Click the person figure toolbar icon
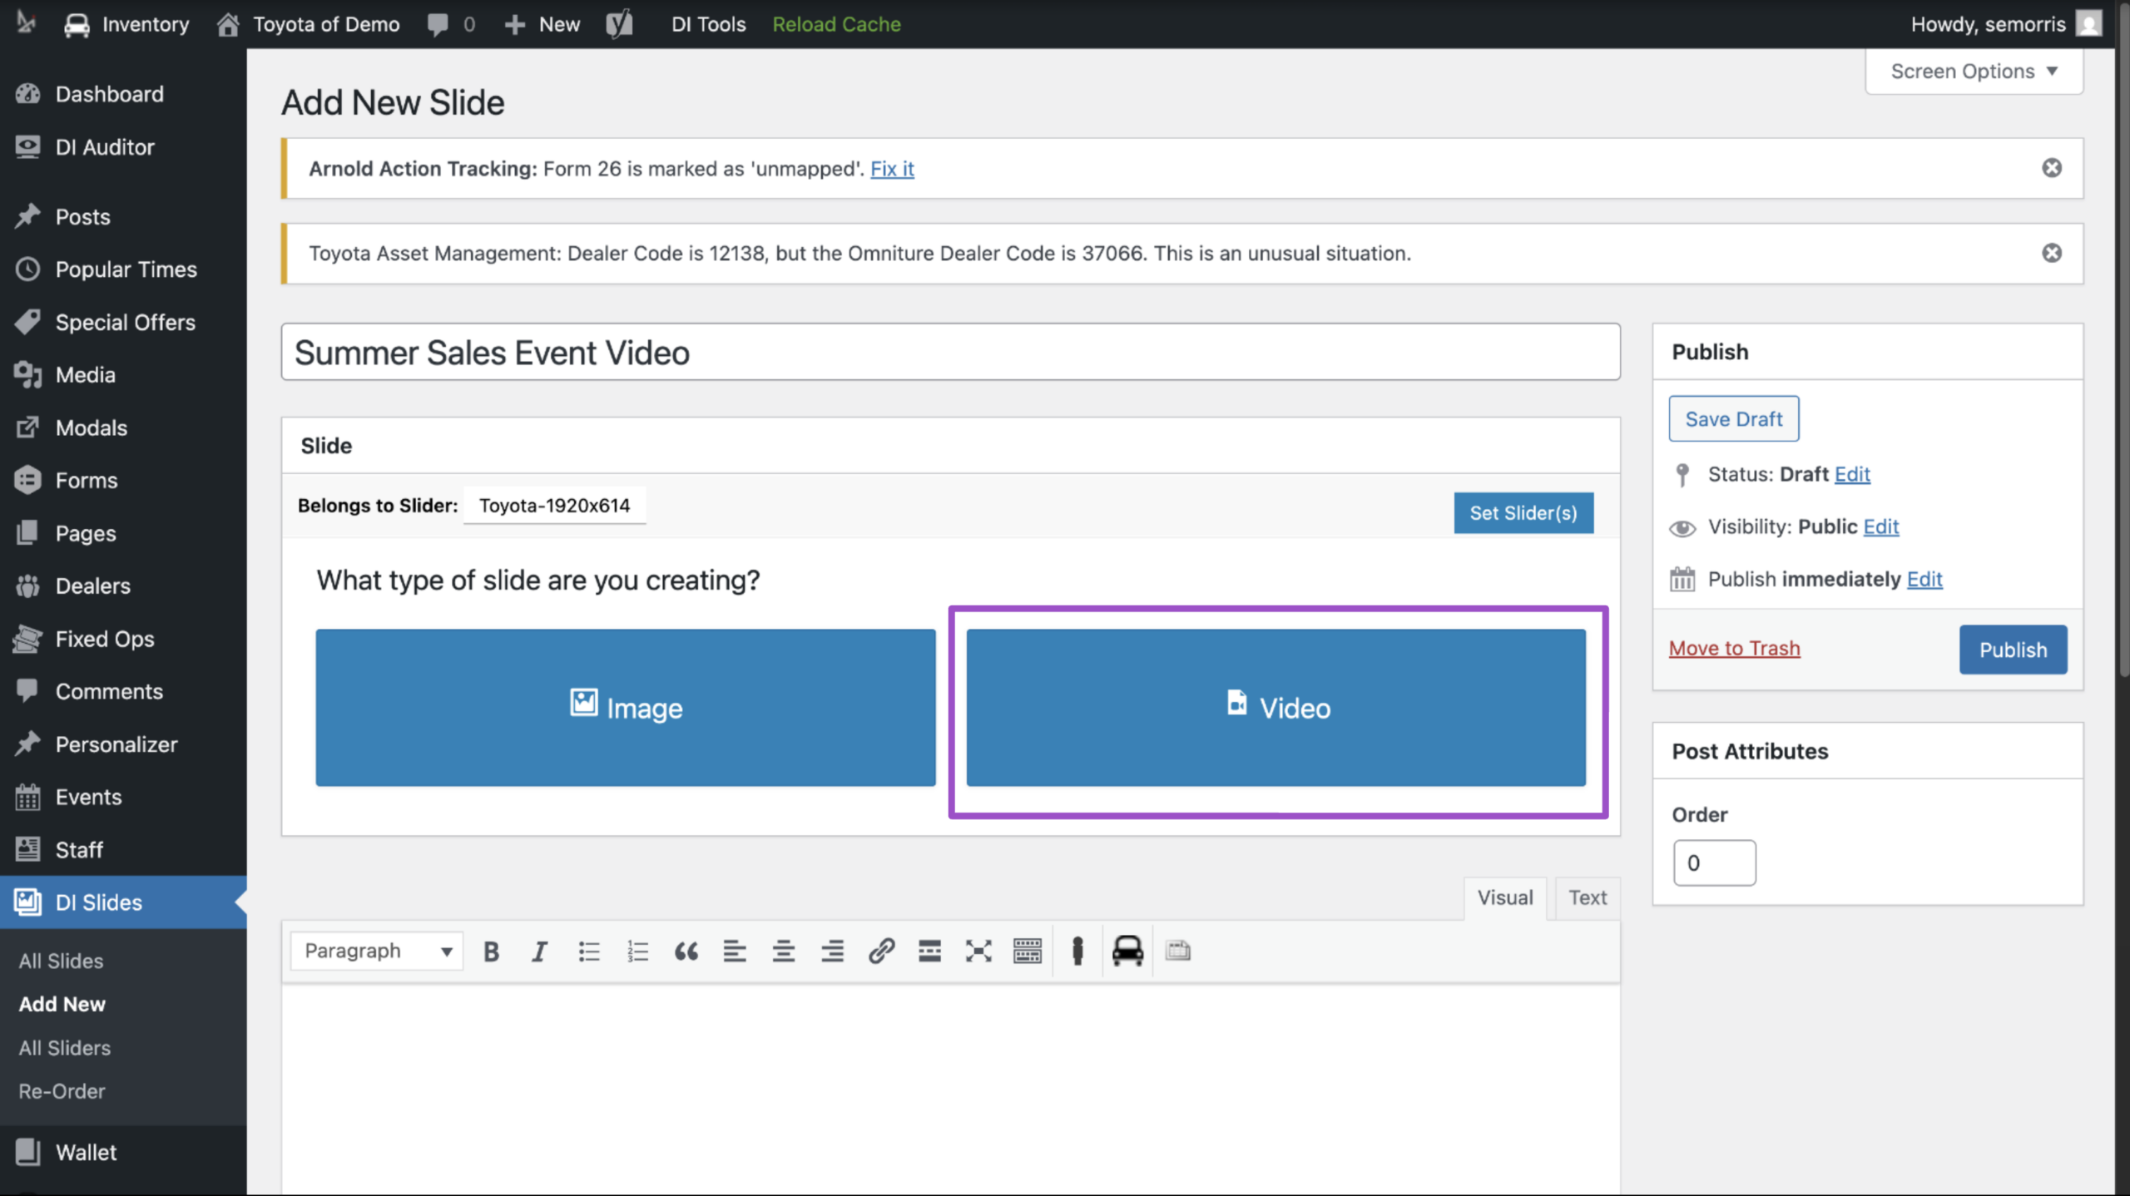 (x=1078, y=951)
